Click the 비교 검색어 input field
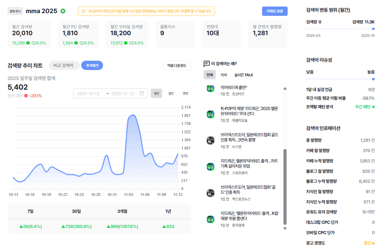This screenshot has height=249, width=382. (64, 65)
